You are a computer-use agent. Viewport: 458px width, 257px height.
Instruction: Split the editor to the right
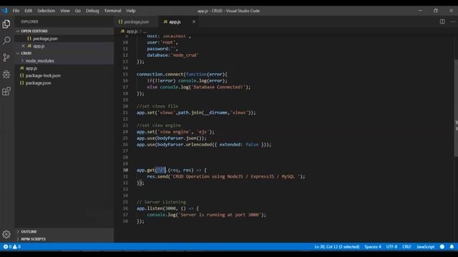(x=442, y=21)
